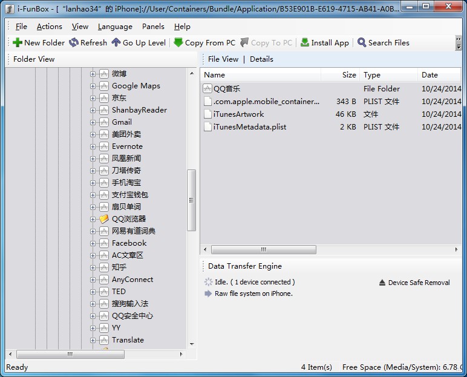The image size is (467, 377).
Task: Click the file list scroll right arrow
Action: [x=457, y=249]
